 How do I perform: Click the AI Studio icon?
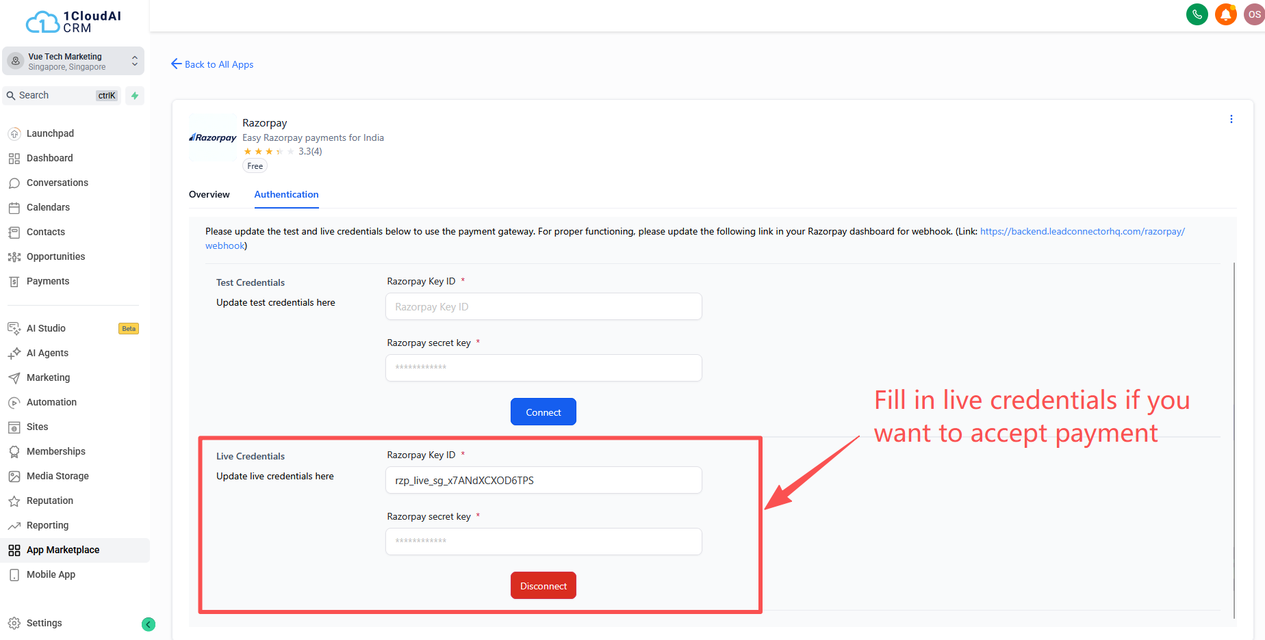tap(14, 328)
